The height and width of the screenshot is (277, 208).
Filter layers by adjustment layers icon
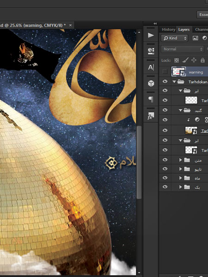204,38
